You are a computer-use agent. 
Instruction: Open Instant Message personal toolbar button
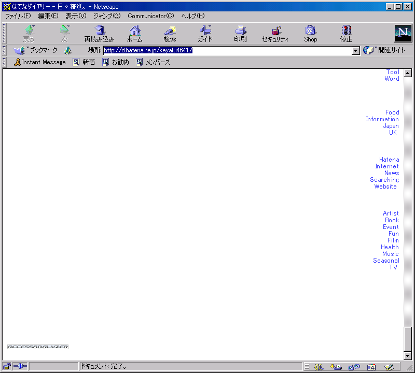(40, 62)
